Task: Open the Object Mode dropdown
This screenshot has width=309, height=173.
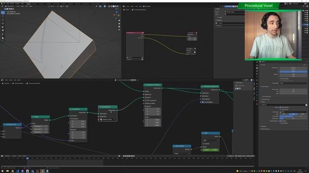Action: pos(11,6)
